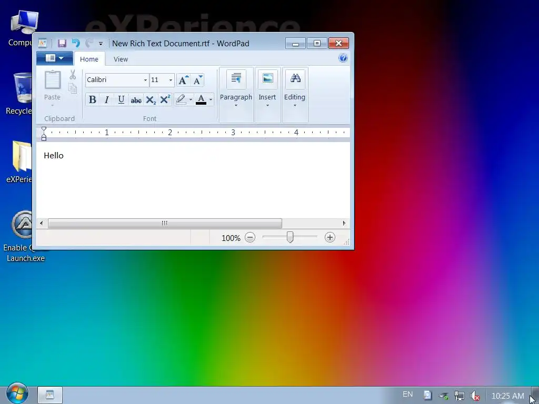Screen dimensions: 539x404
Task: Click the word Hello in document
Action: [54, 155]
